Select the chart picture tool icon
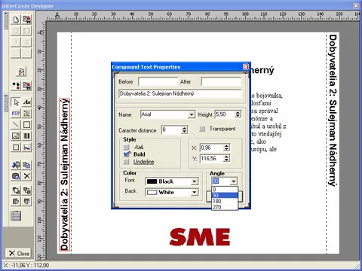 pyautogui.click(x=26, y=147)
